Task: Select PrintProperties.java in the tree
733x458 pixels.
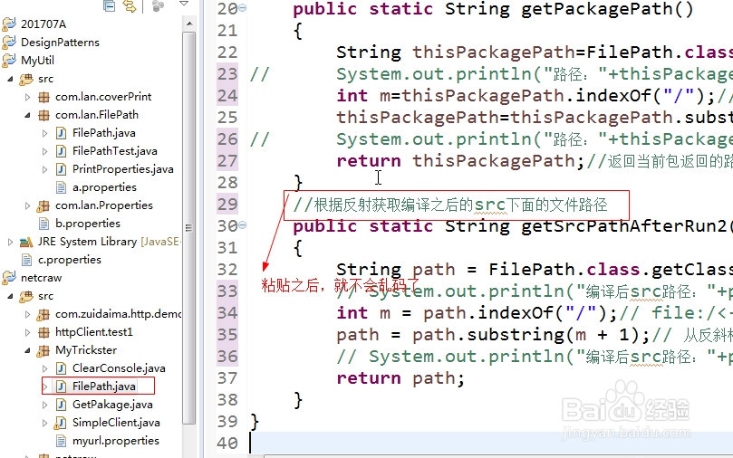Action: point(123,169)
